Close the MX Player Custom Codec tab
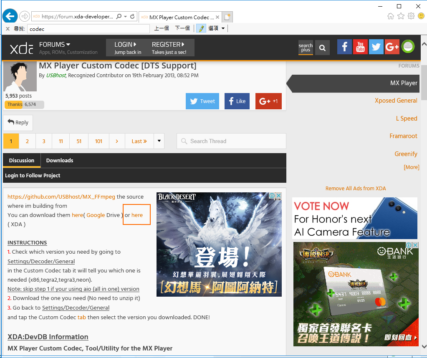 pos(217,17)
